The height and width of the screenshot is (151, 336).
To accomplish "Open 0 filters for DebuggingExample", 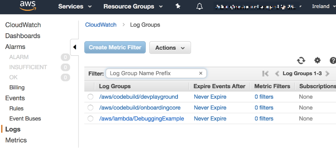I will tap(264, 118).
